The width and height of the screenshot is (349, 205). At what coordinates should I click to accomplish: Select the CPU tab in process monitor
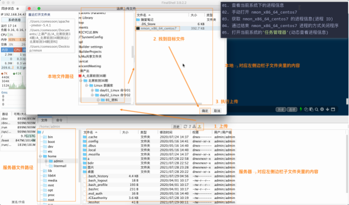point(18,50)
